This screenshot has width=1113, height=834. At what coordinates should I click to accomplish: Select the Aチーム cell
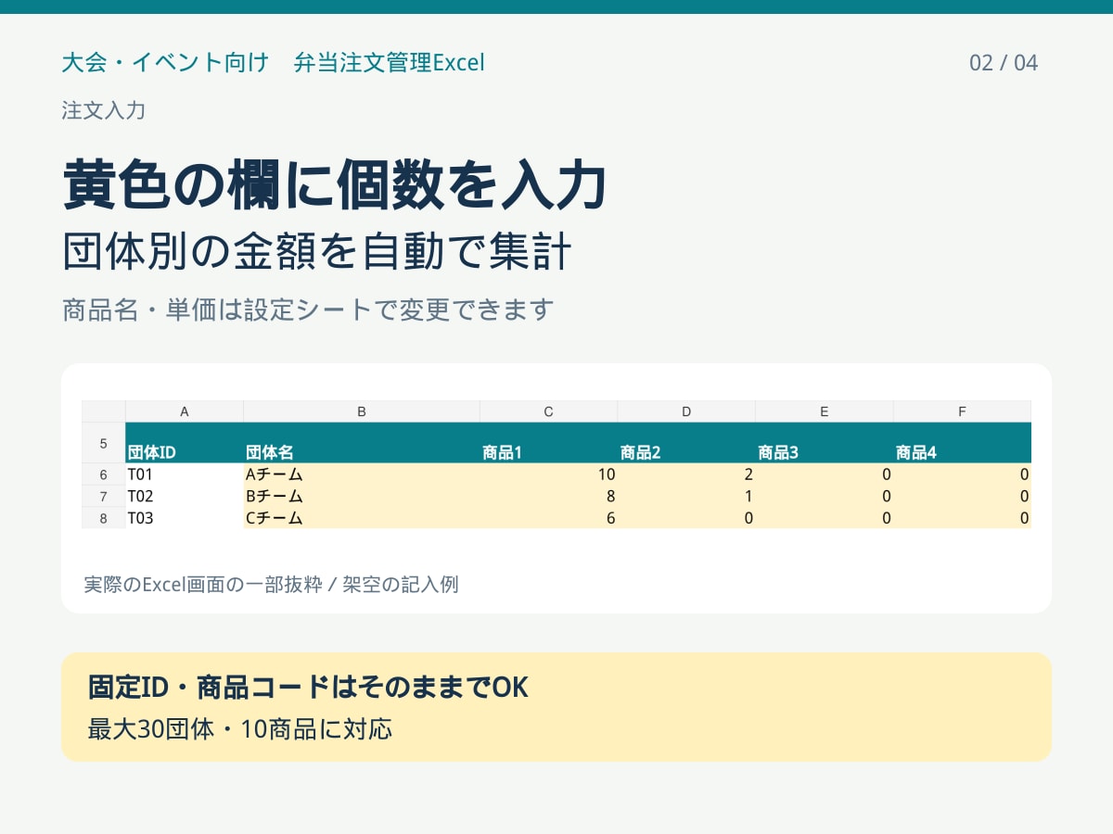click(x=362, y=474)
